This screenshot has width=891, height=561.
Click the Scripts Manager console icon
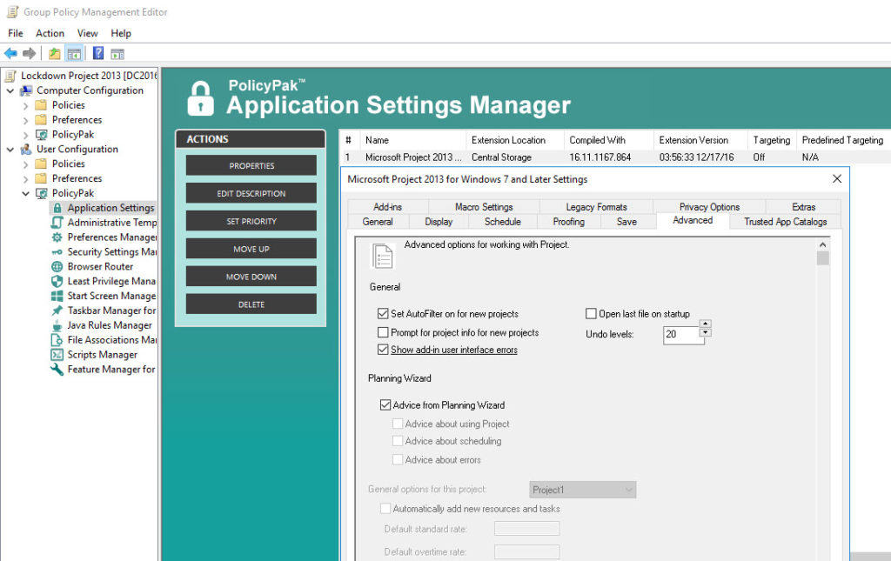(x=57, y=354)
